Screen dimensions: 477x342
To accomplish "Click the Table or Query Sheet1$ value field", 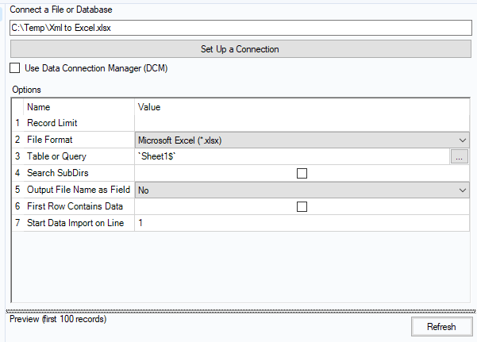I will coord(291,157).
